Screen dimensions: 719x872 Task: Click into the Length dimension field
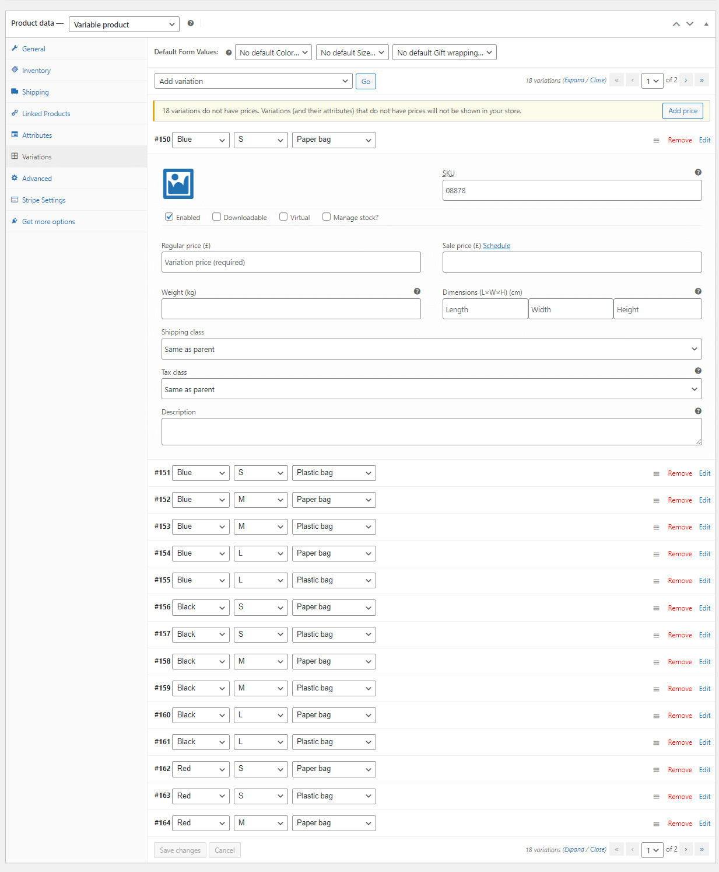485,309
